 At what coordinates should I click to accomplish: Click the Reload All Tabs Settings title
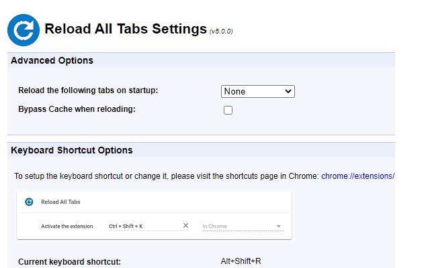(x=126, y=29)
